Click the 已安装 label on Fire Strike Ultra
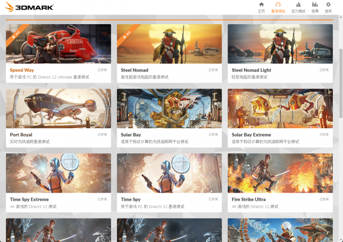This screenshot has width=343, height=242. click(x=324, y=199)
